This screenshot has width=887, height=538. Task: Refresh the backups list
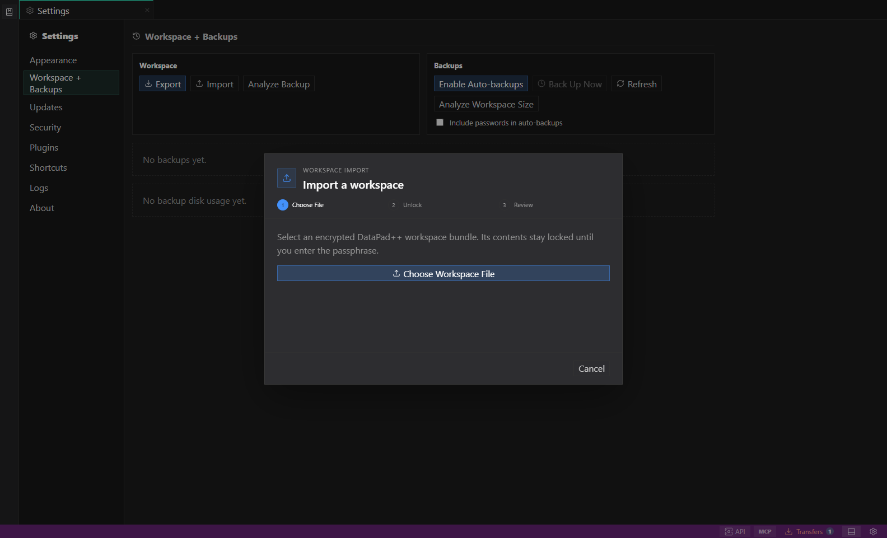coord(637,84)
